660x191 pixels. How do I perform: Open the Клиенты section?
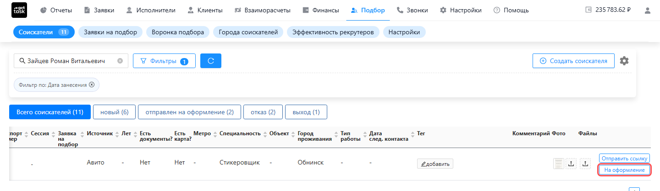[x=205, y=10]
